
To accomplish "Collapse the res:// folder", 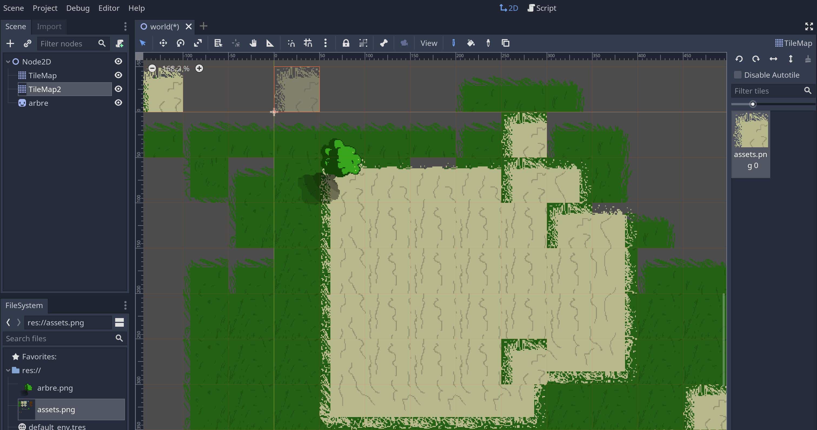I will (x=8, y=370).
